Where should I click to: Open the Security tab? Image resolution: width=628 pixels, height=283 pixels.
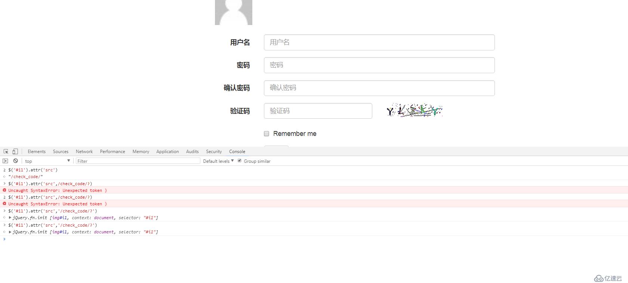pos(214,152)
